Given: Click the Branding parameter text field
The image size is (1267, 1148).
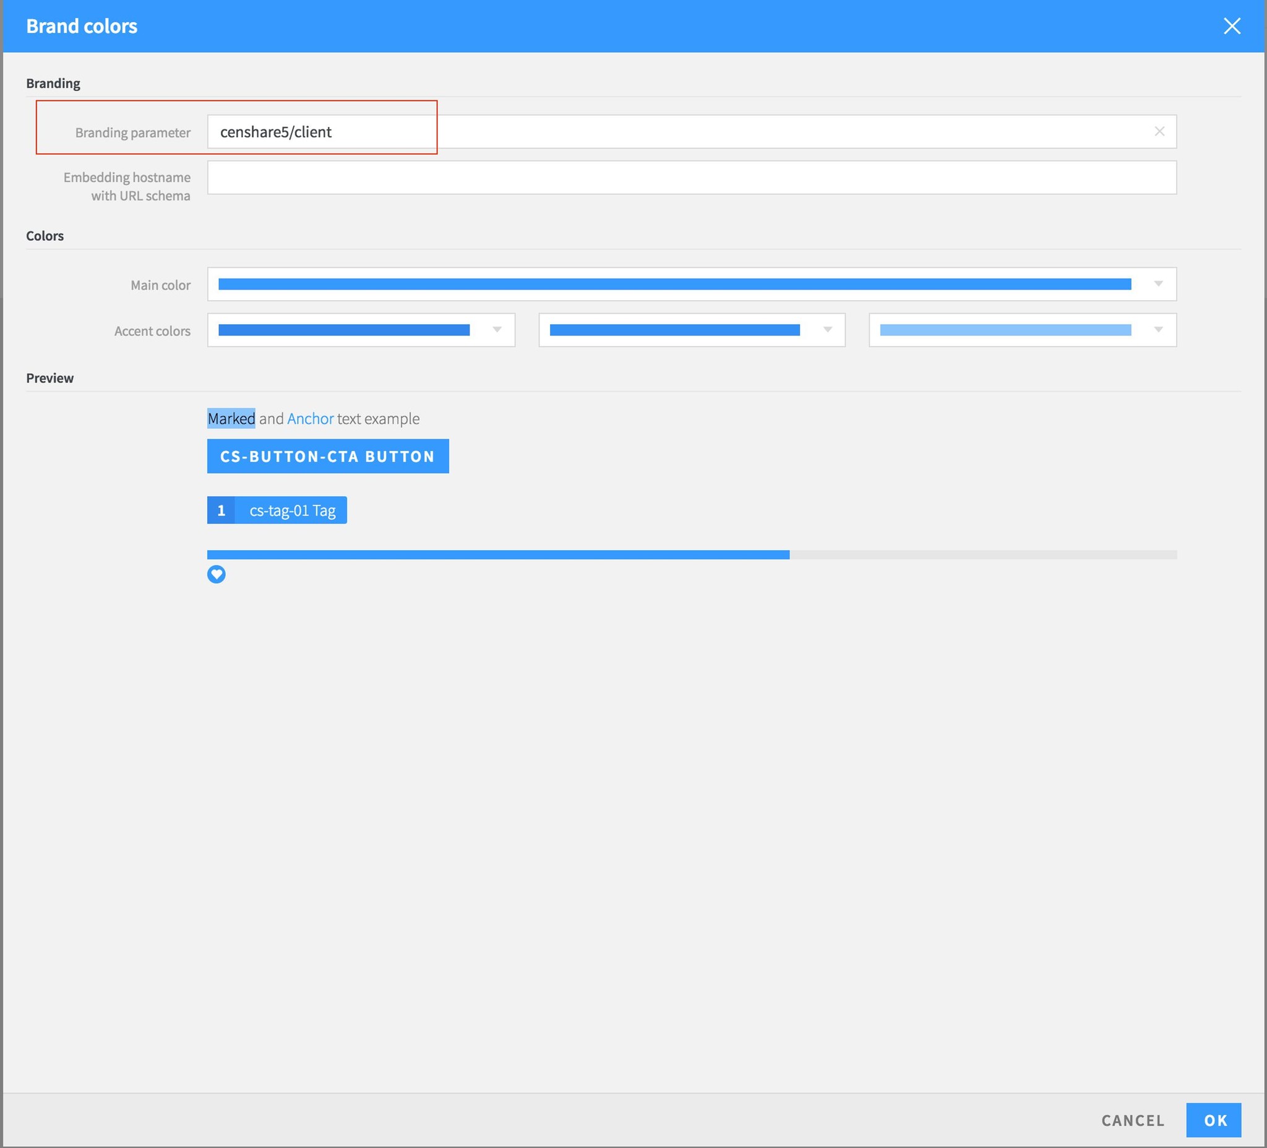Looking at the screenshot, I should (x=679, y=131).
